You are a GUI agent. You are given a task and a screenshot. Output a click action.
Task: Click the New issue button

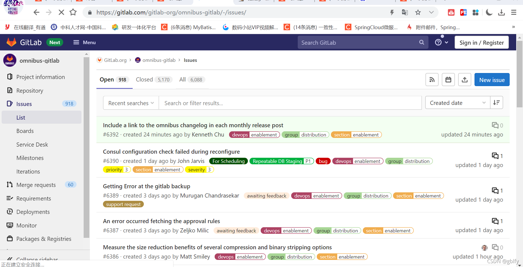492,80
